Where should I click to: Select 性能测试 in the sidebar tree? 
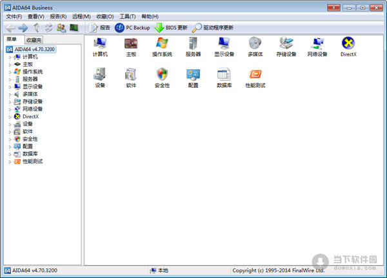tap(33, 161)
